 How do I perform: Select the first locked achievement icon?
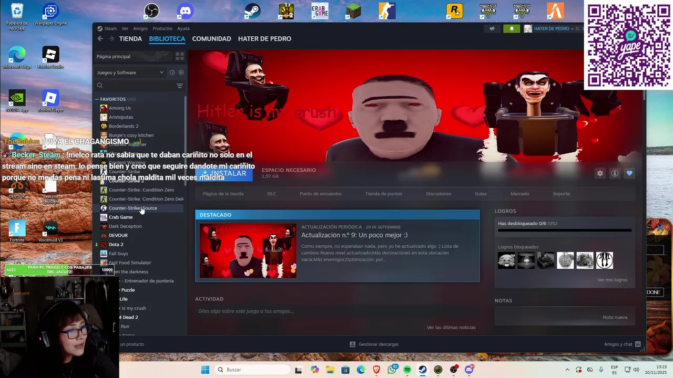point(506,260)
